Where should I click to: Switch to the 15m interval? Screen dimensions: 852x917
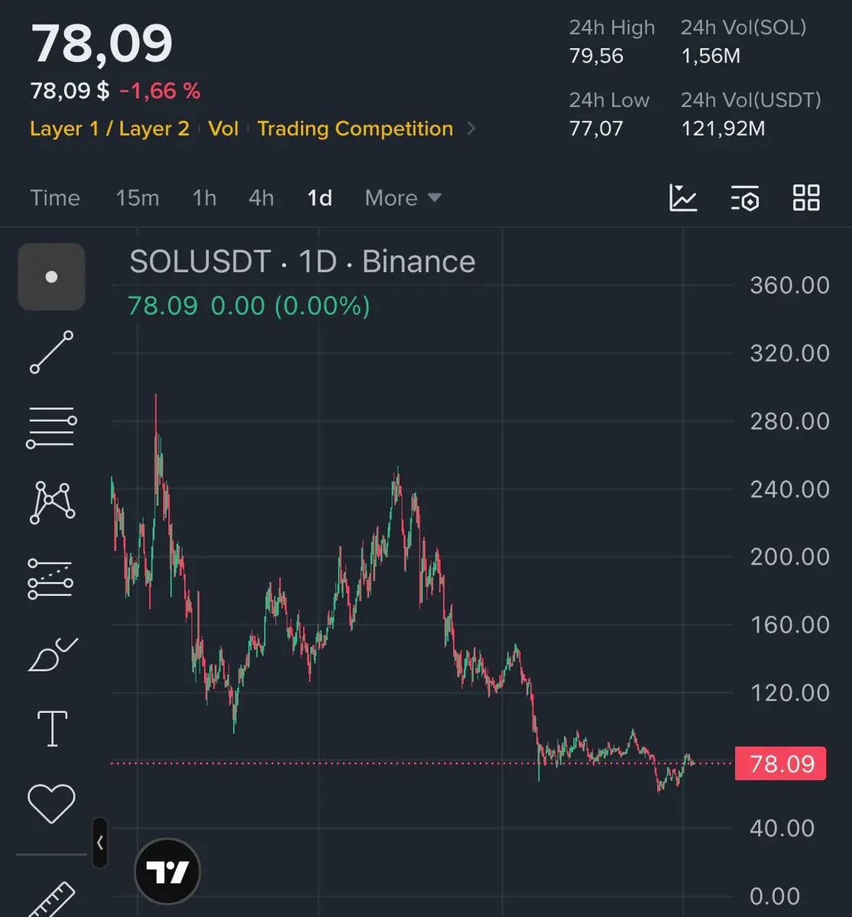(138, 198)
